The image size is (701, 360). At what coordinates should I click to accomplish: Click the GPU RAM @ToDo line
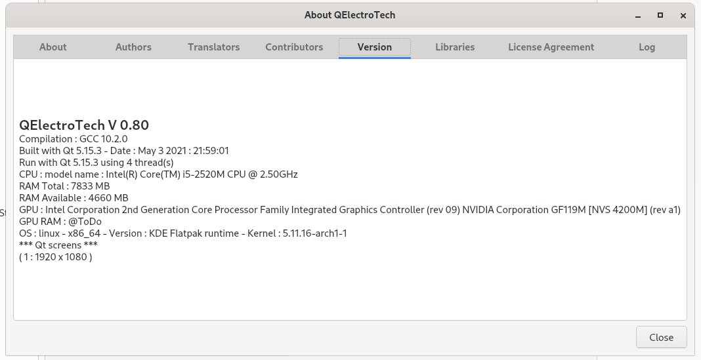pyautogui.click(x=60, y=222)
